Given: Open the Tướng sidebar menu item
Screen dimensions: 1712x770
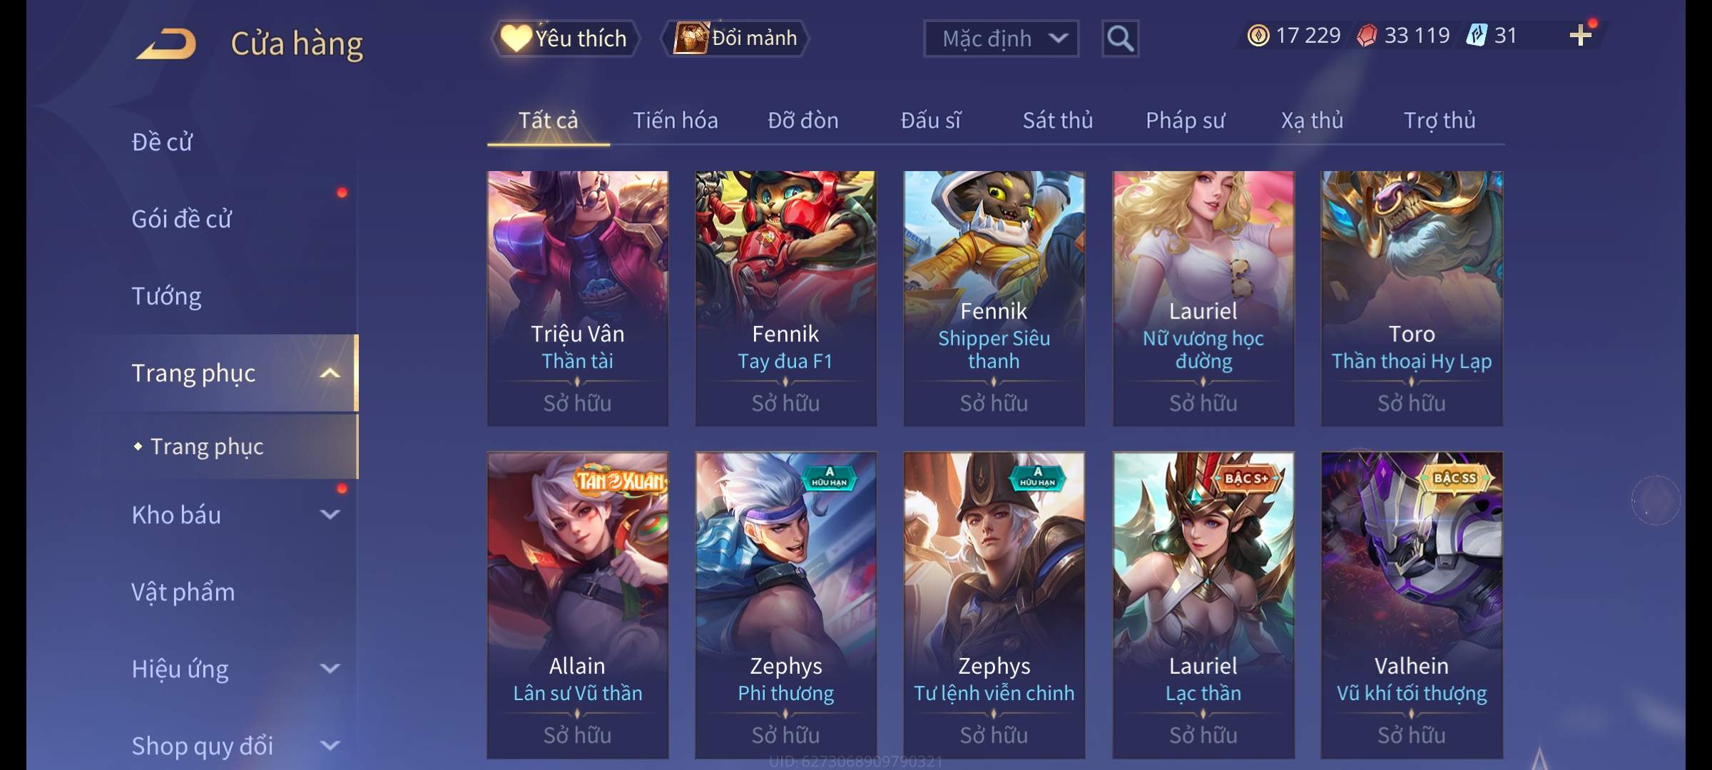Looking at the screenshot, I should (166, 296).
